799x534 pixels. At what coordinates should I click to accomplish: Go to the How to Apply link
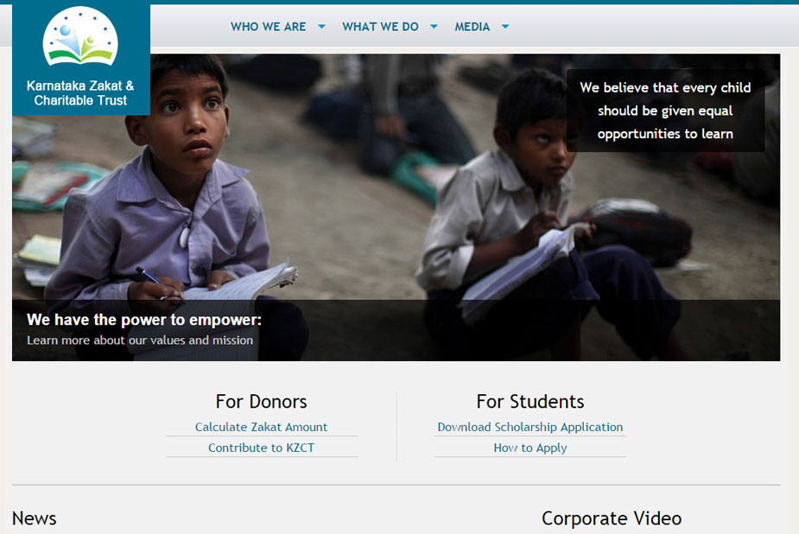(x=530, y=448)
